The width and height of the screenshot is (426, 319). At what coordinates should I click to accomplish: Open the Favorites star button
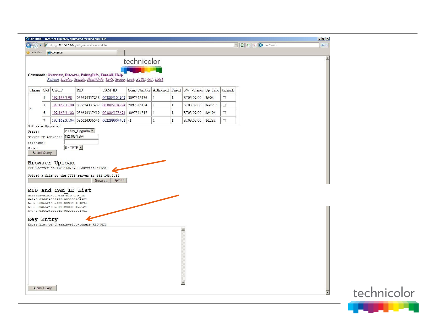click(34, 52)
